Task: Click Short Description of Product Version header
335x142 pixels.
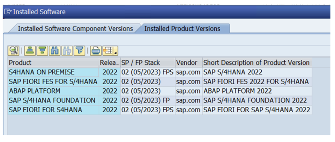Action: click(256, 63)
